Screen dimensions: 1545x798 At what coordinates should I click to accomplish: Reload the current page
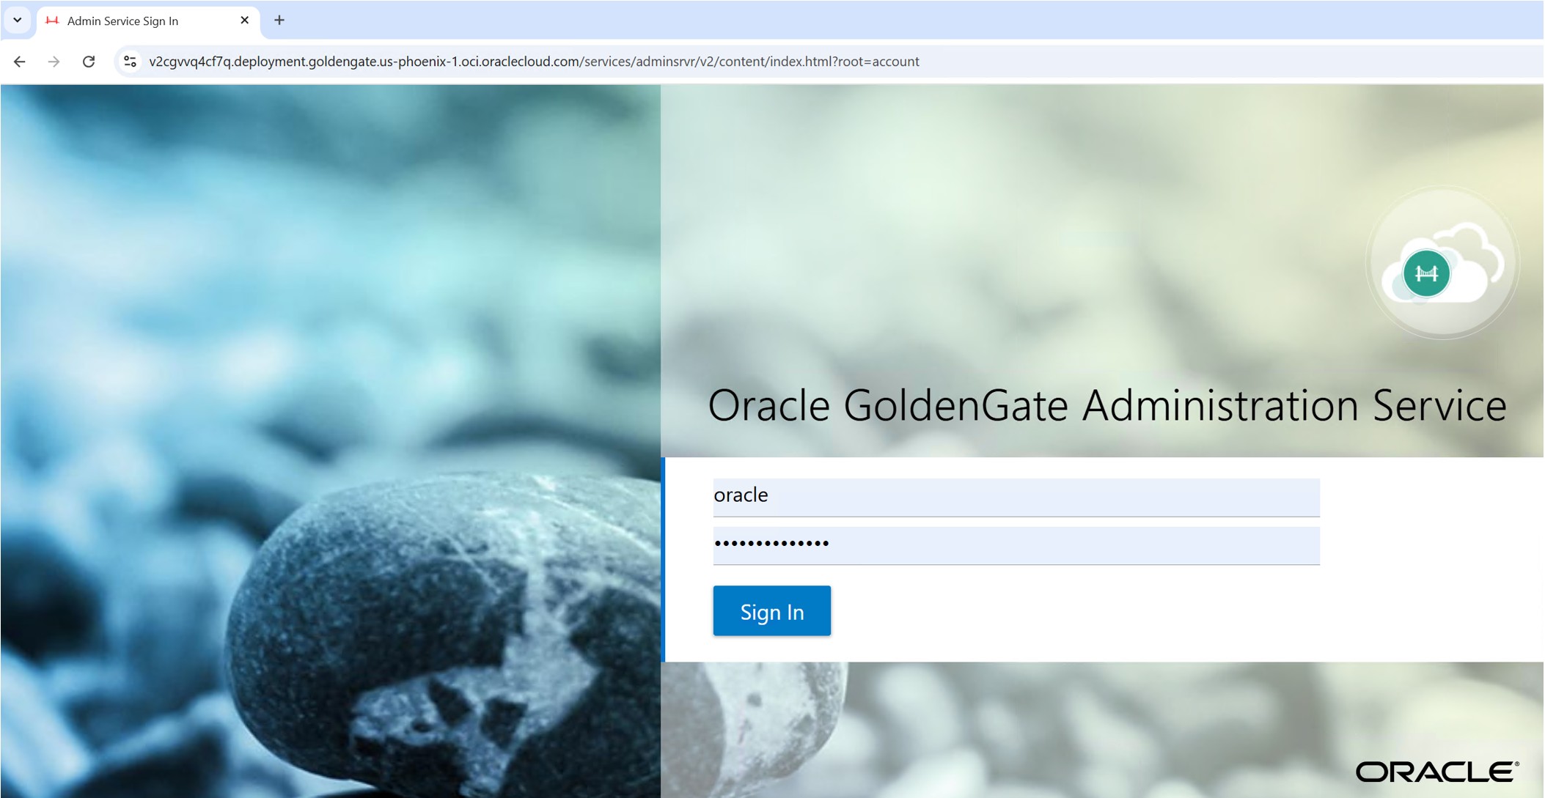click(x=89, y=62)
